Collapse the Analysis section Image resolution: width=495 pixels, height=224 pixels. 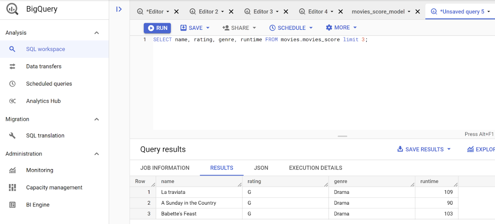97,33
